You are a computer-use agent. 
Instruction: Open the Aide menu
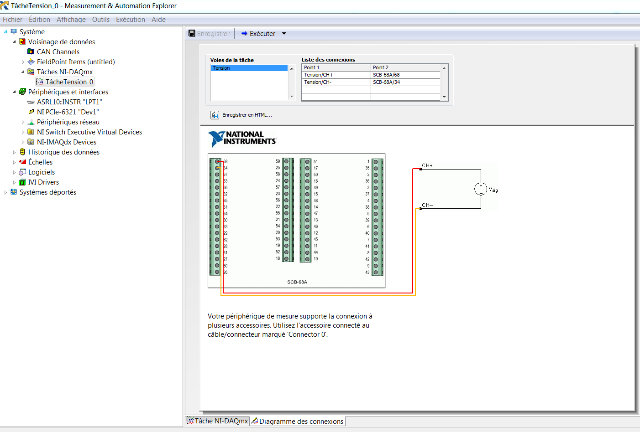(158, 20)
